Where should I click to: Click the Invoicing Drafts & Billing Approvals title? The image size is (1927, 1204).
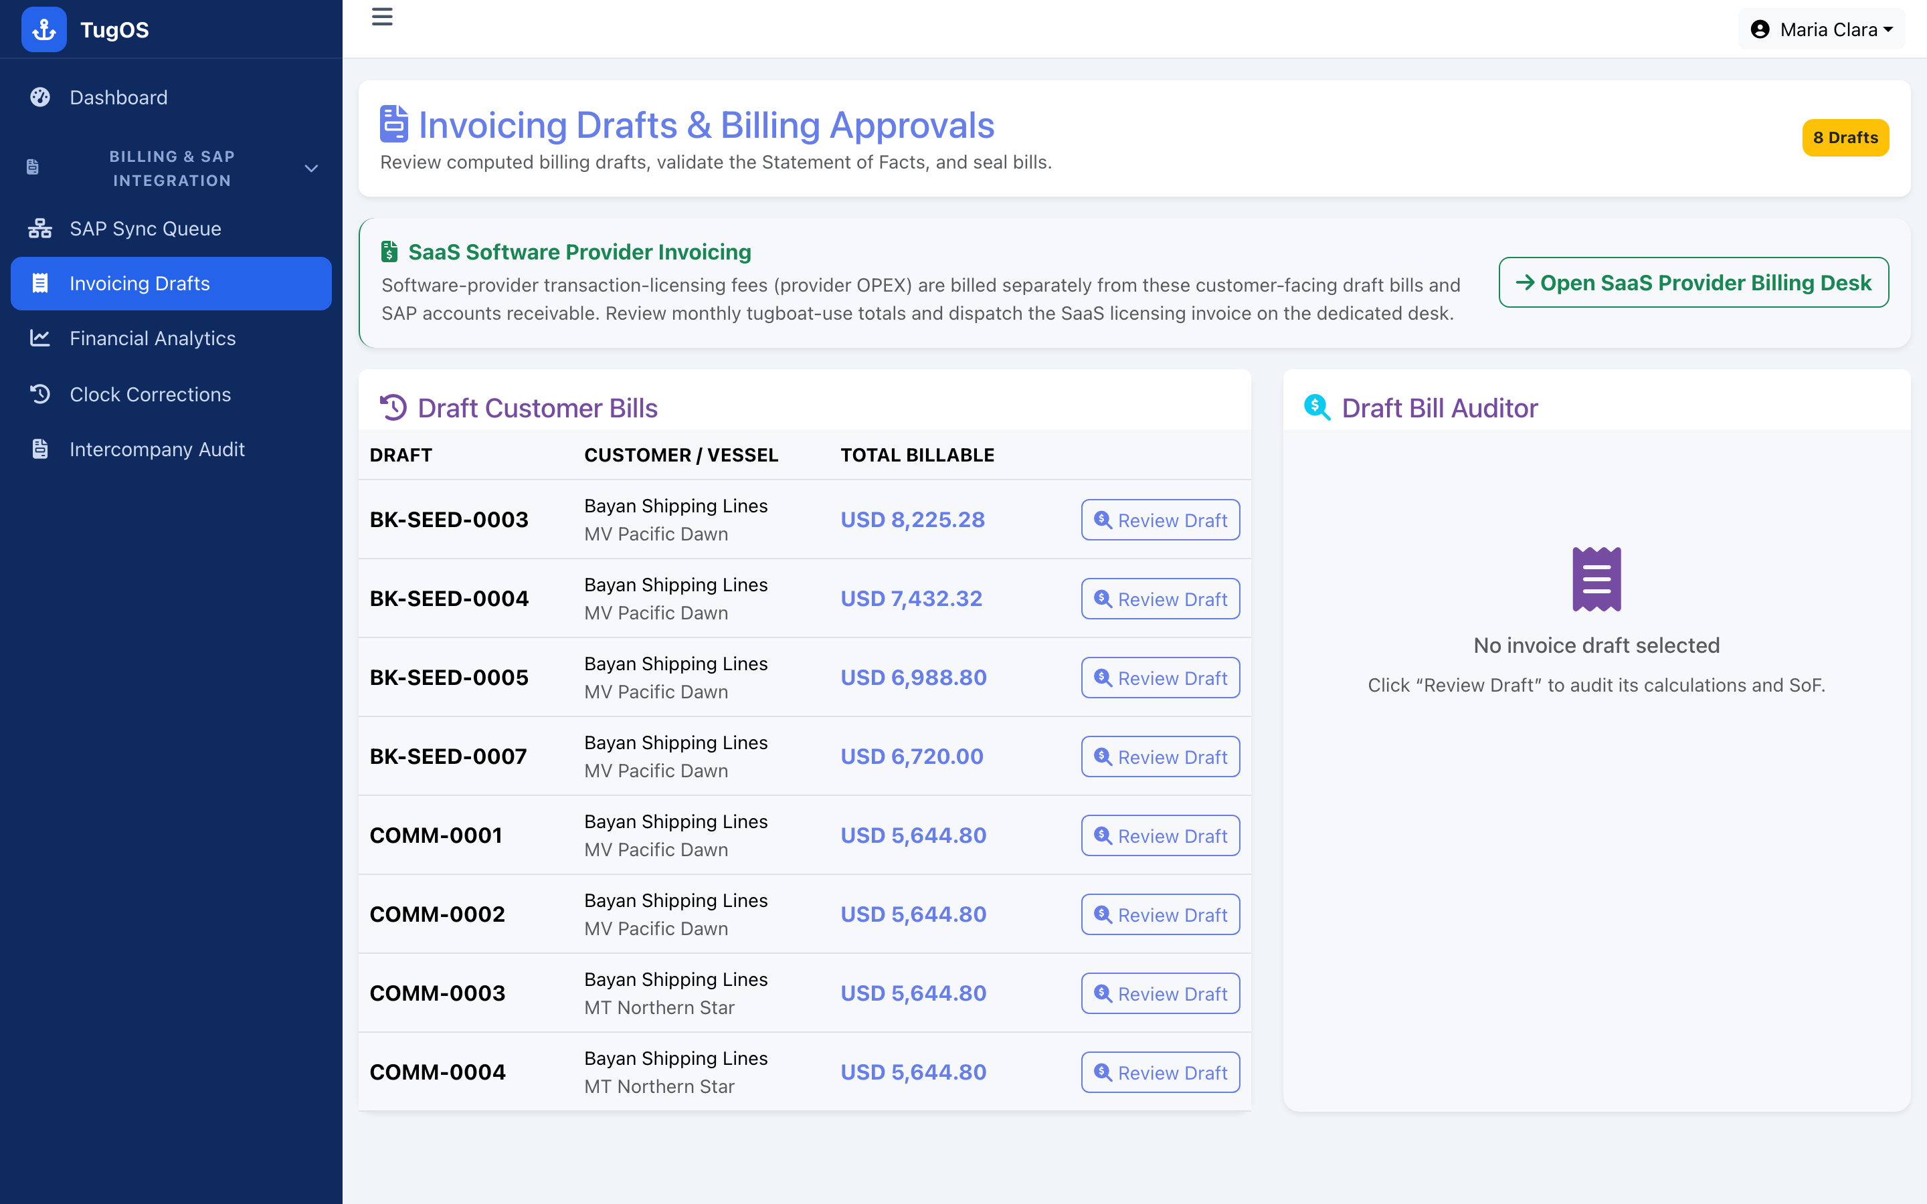click(707, 124)
